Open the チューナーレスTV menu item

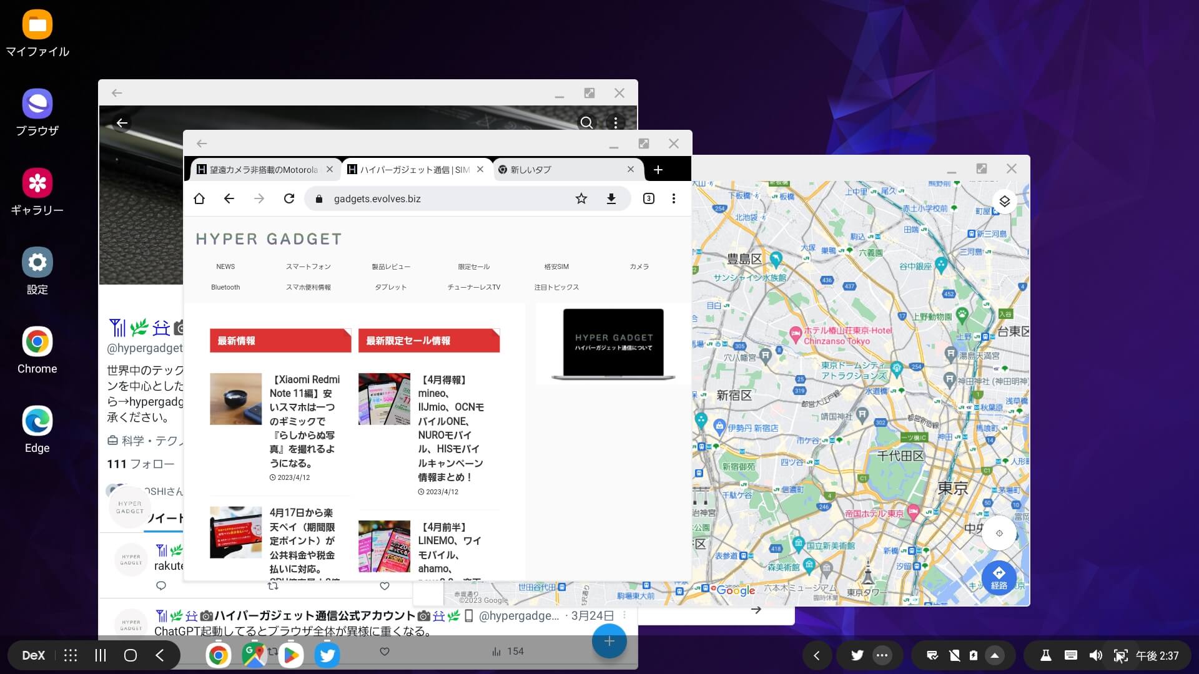(474, 287)
